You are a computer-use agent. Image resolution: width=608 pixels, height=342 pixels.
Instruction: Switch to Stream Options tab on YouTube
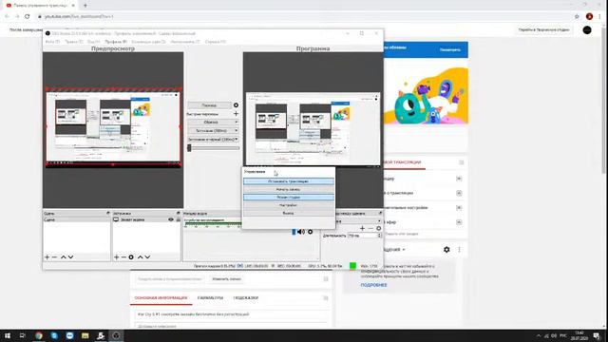coord(210,297)
